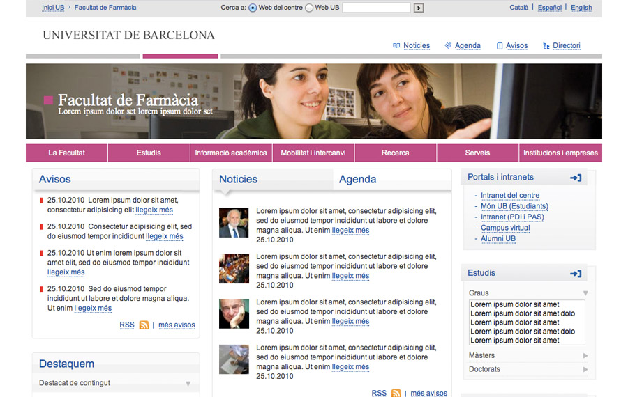628x397 pixels.
Task: Collapse the Graus section arrow
Action: (x=585, y=293)
